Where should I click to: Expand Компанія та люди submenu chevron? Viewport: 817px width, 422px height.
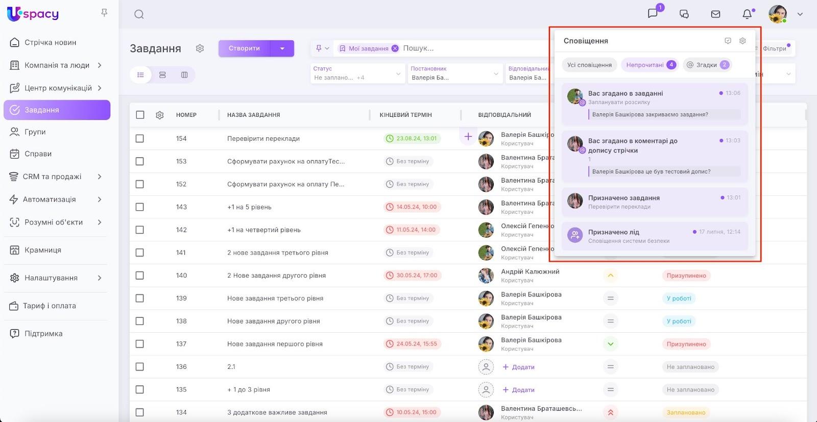pos(100,65)
